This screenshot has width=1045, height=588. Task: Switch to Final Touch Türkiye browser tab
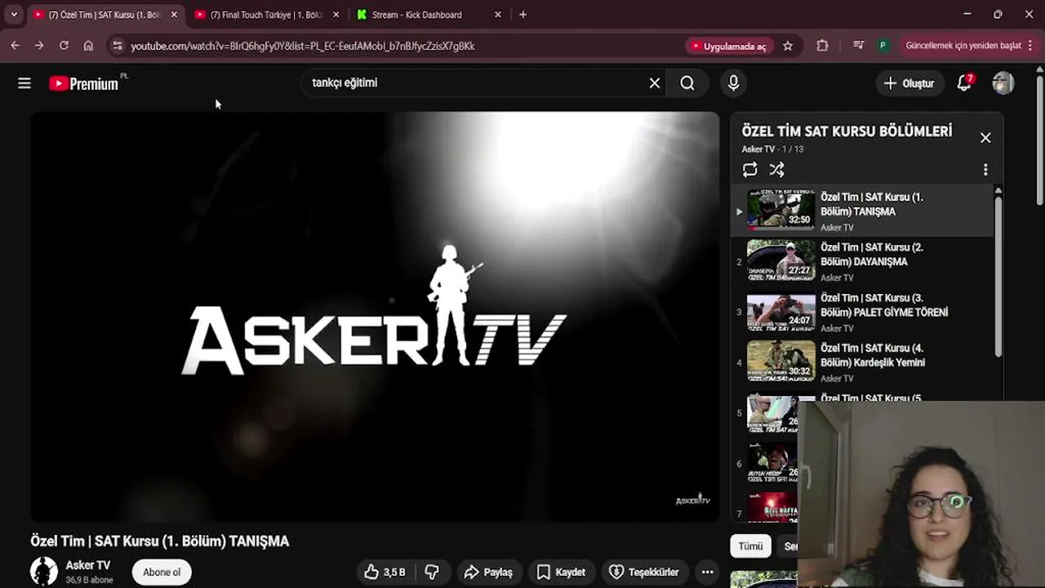tap(266, 15)
